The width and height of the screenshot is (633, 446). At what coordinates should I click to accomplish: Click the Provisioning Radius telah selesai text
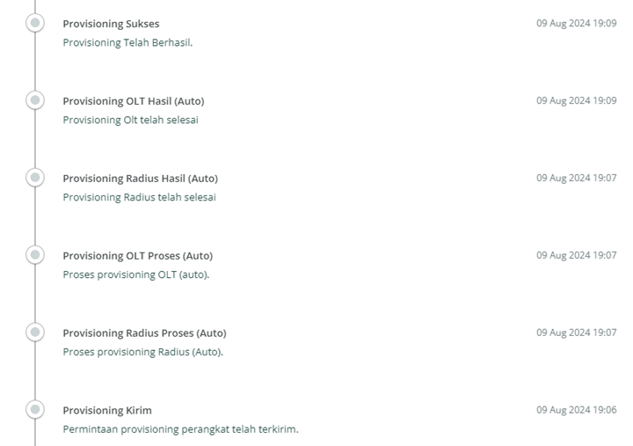(139, 198)
